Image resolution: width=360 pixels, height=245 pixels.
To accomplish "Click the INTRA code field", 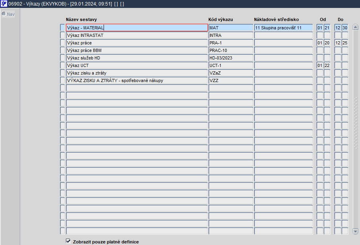I will tap(231, 35).
